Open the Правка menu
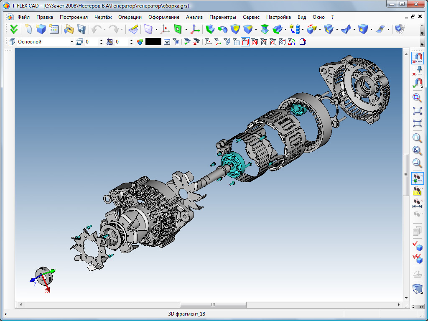 pos(44,17)
